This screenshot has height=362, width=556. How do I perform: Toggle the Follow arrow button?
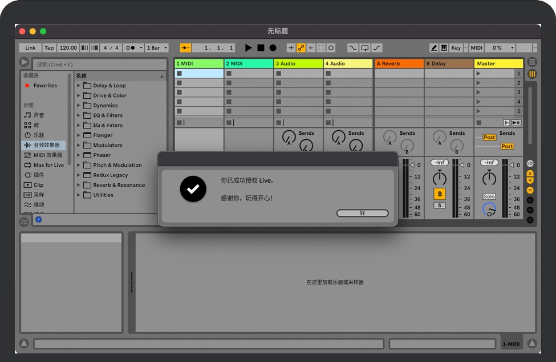(x=185, y=47)
